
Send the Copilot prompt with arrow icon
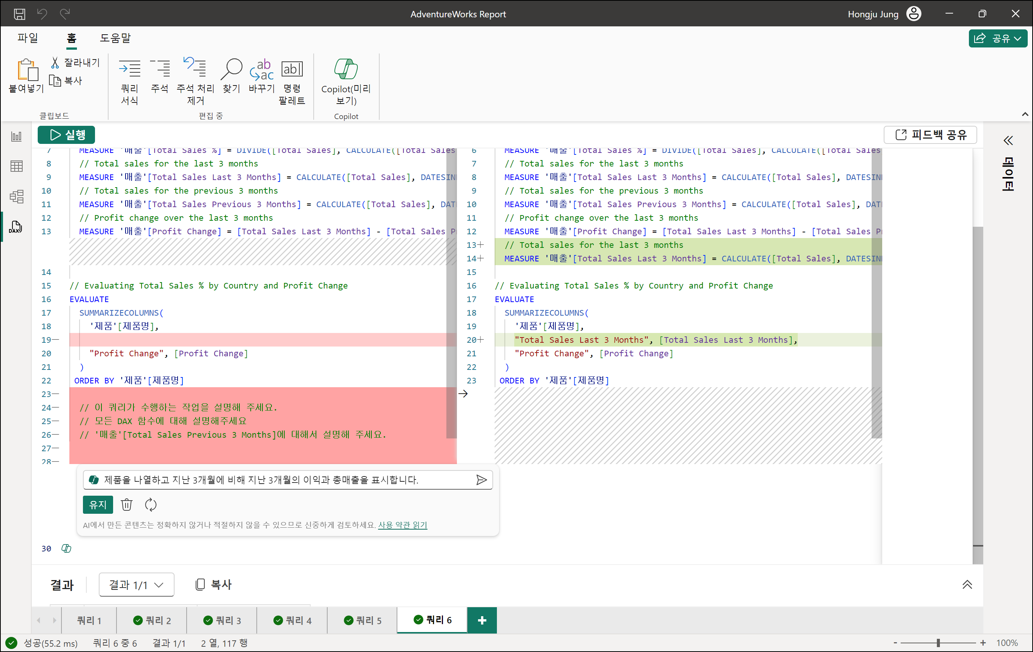tap(481, 479)
